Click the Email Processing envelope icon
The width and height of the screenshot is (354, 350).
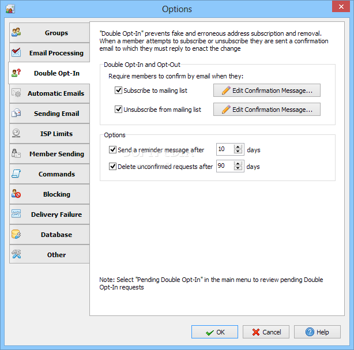pos(16,52)
